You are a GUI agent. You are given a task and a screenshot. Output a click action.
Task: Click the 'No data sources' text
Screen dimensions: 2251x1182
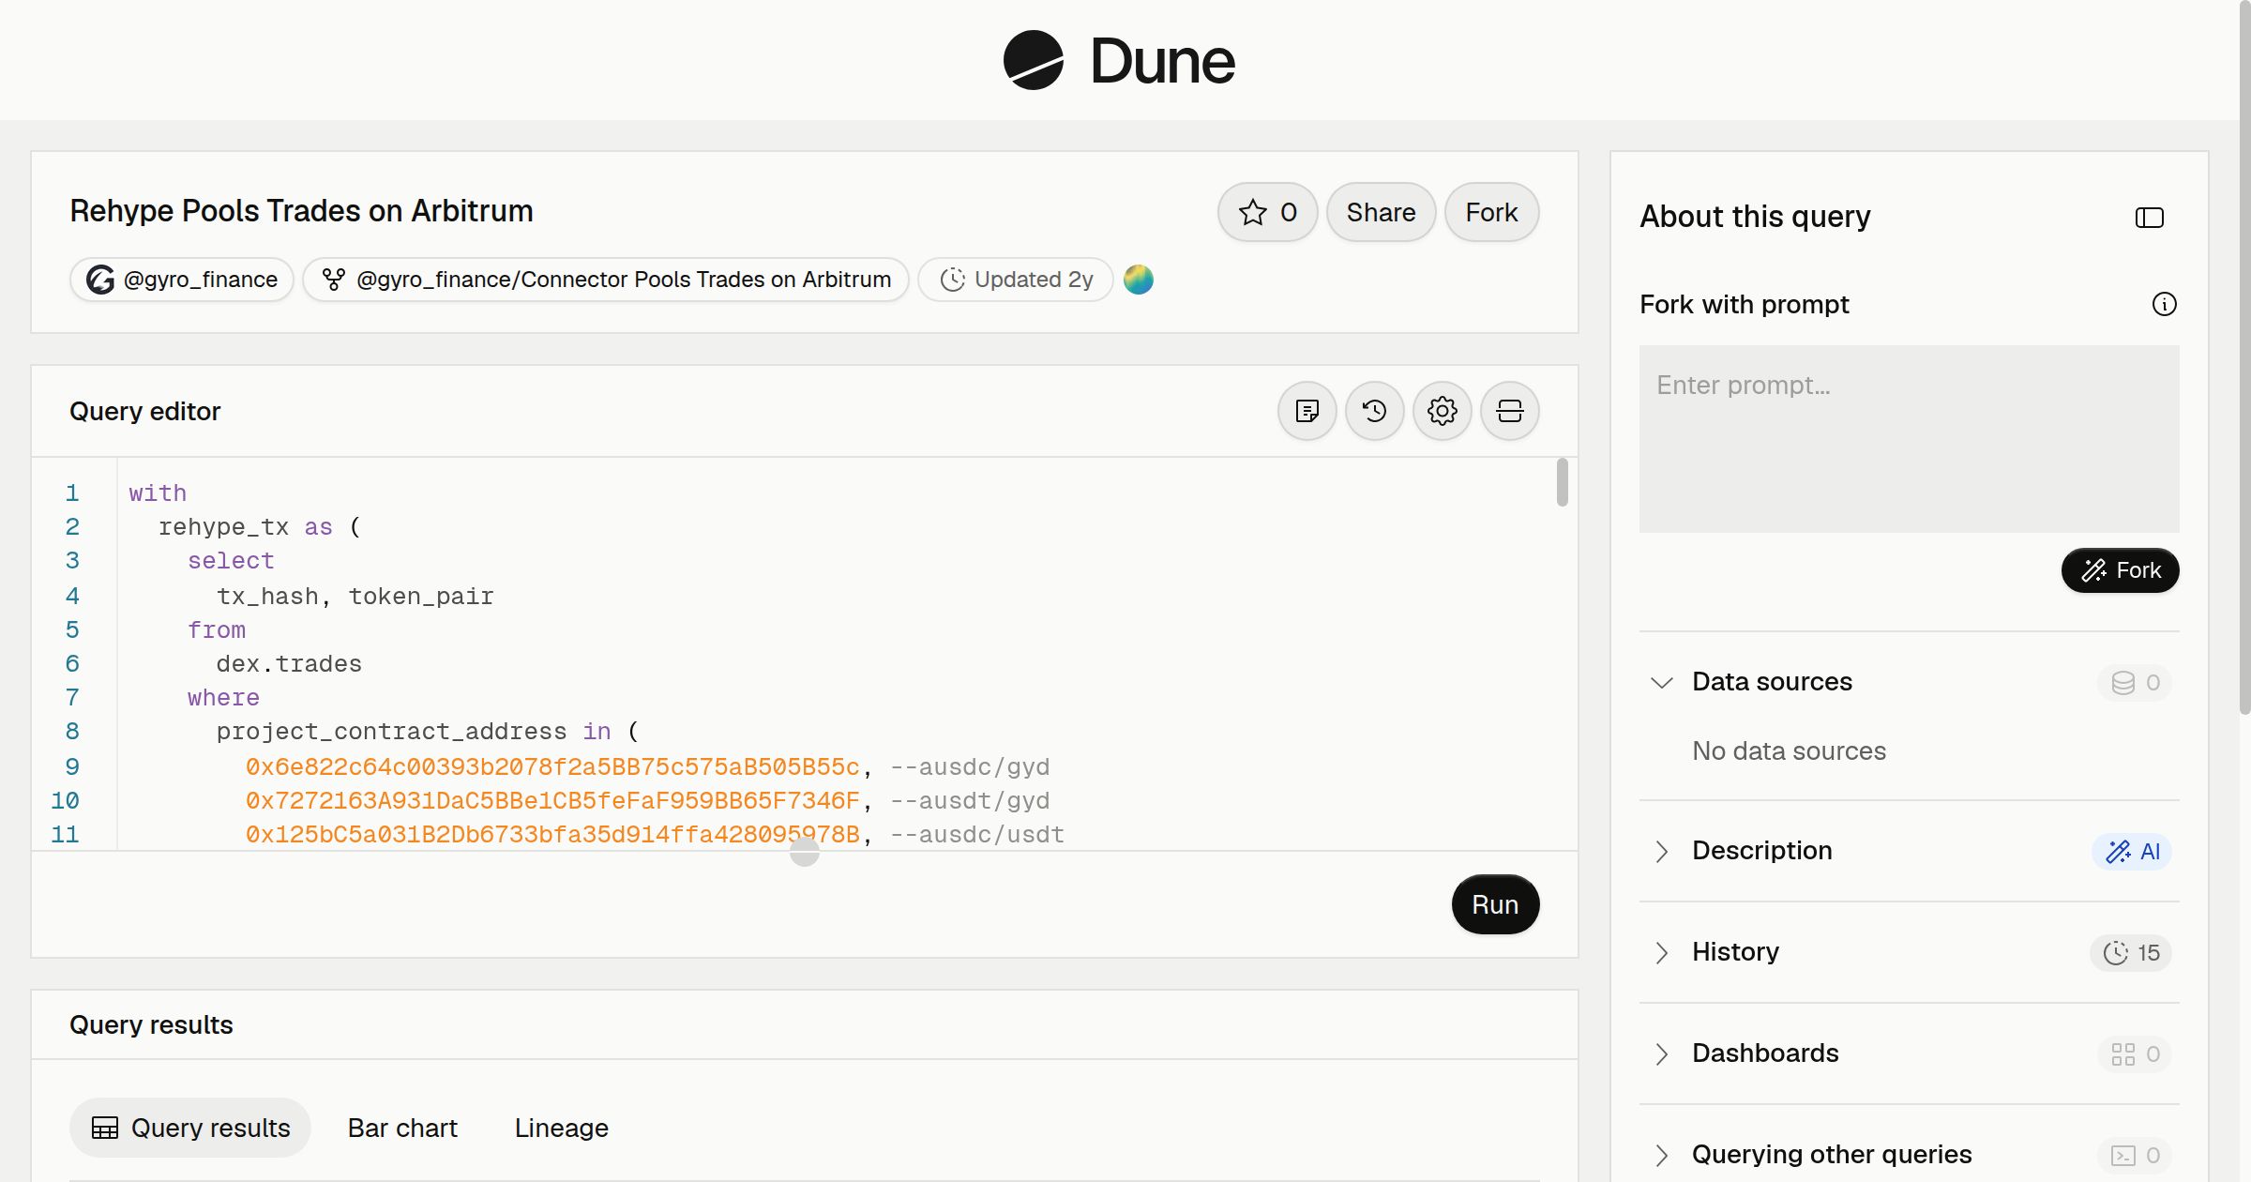pos(1789,750)
